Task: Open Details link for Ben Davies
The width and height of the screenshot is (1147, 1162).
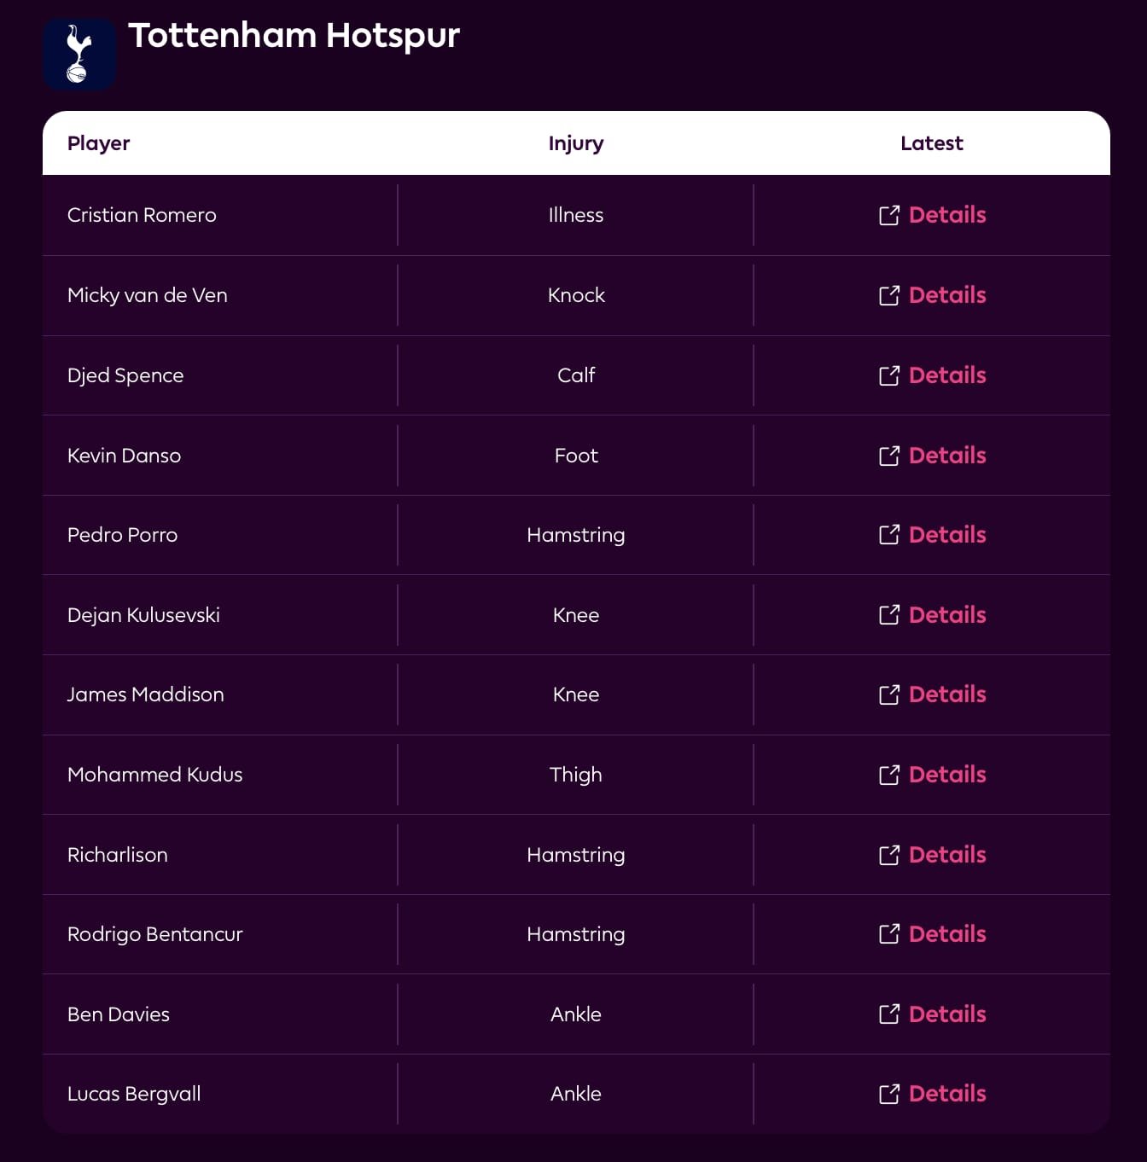Action: tap(946, 1014)
